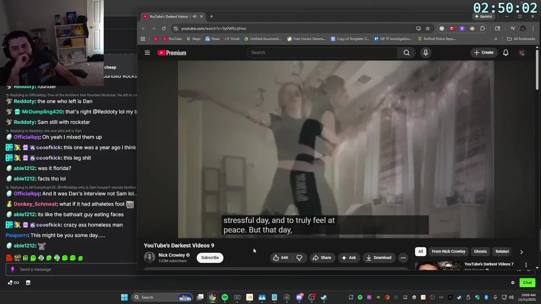Click the Chrome address bar URL
Viewport: 541px width, 304px height.
tap(213, 28)
